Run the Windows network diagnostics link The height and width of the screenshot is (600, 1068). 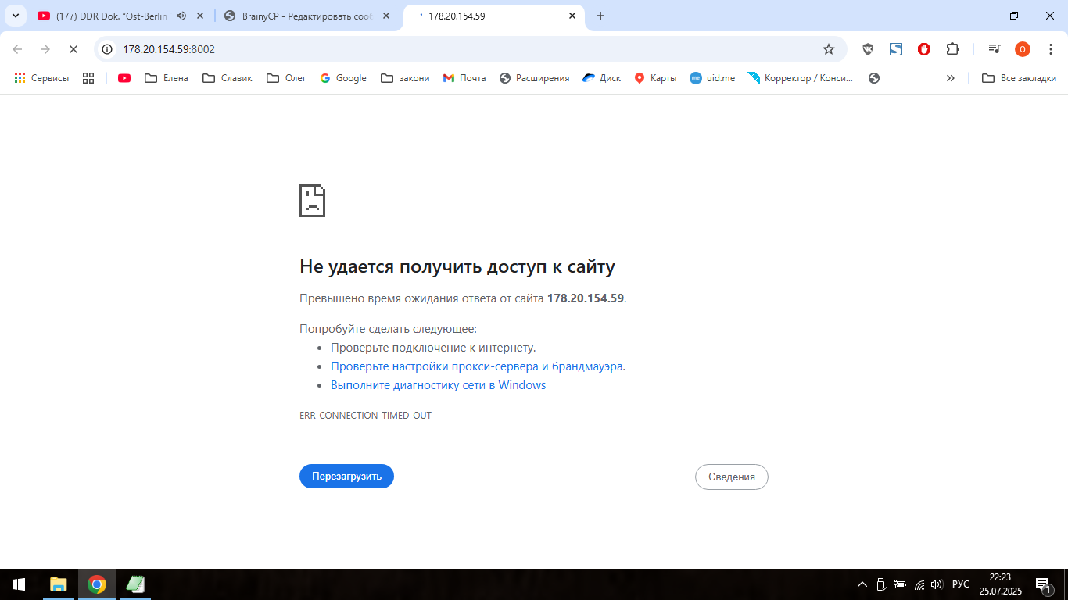pyautogui.click(x=438, y=385)
